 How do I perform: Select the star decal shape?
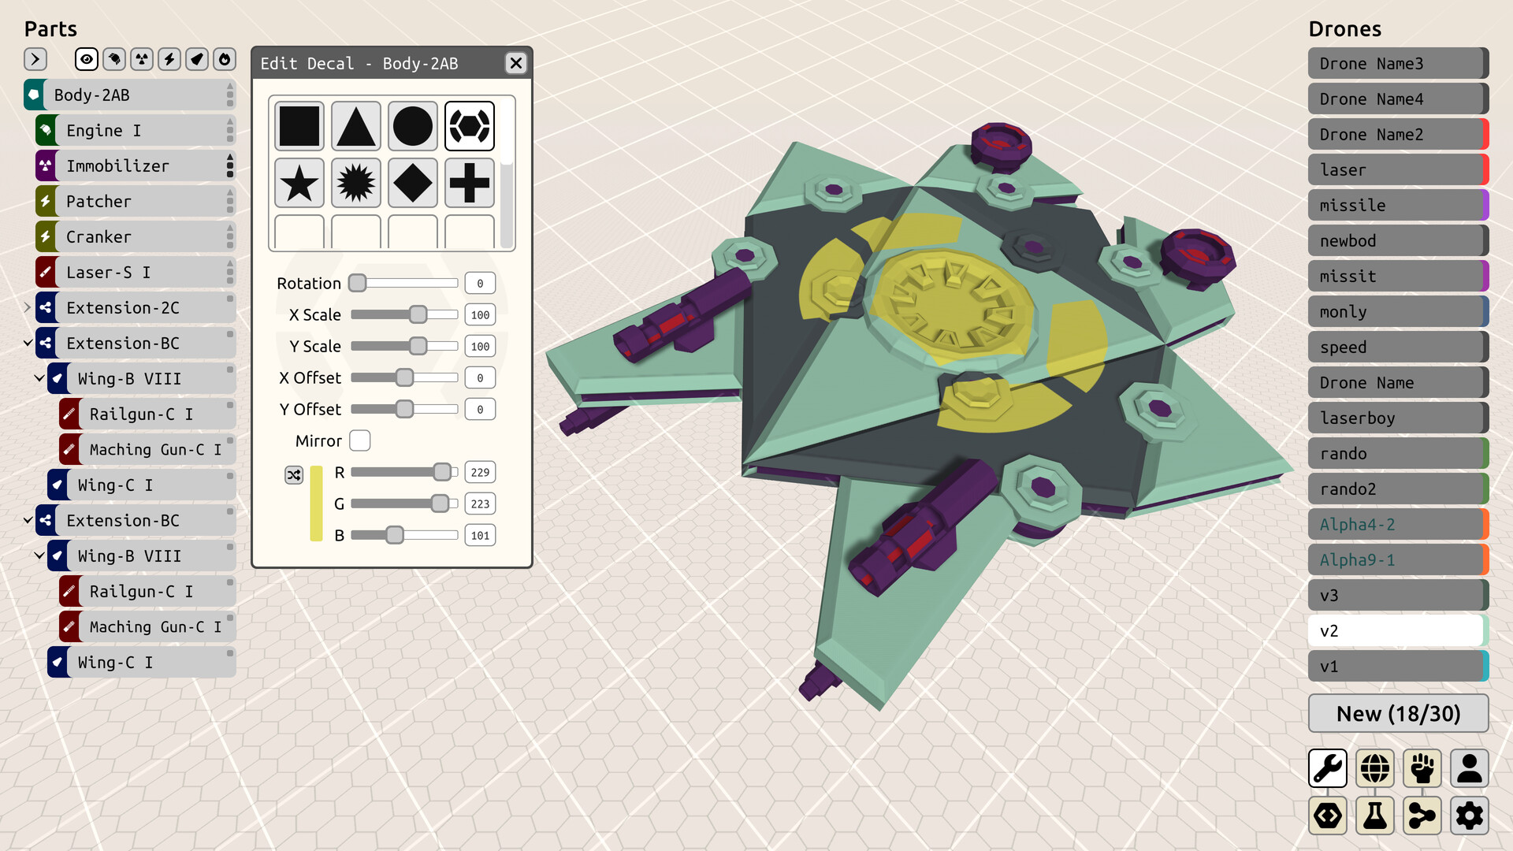coord(299,183)
